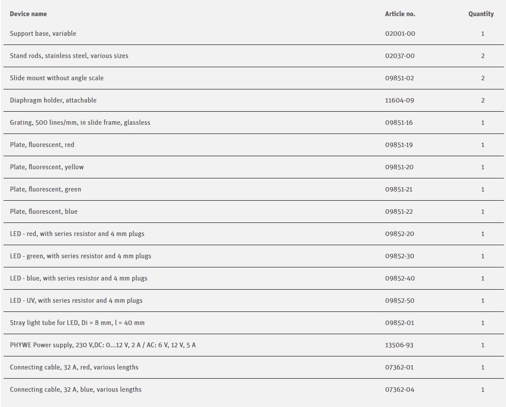Click the Article no. column header

[400, 14]
